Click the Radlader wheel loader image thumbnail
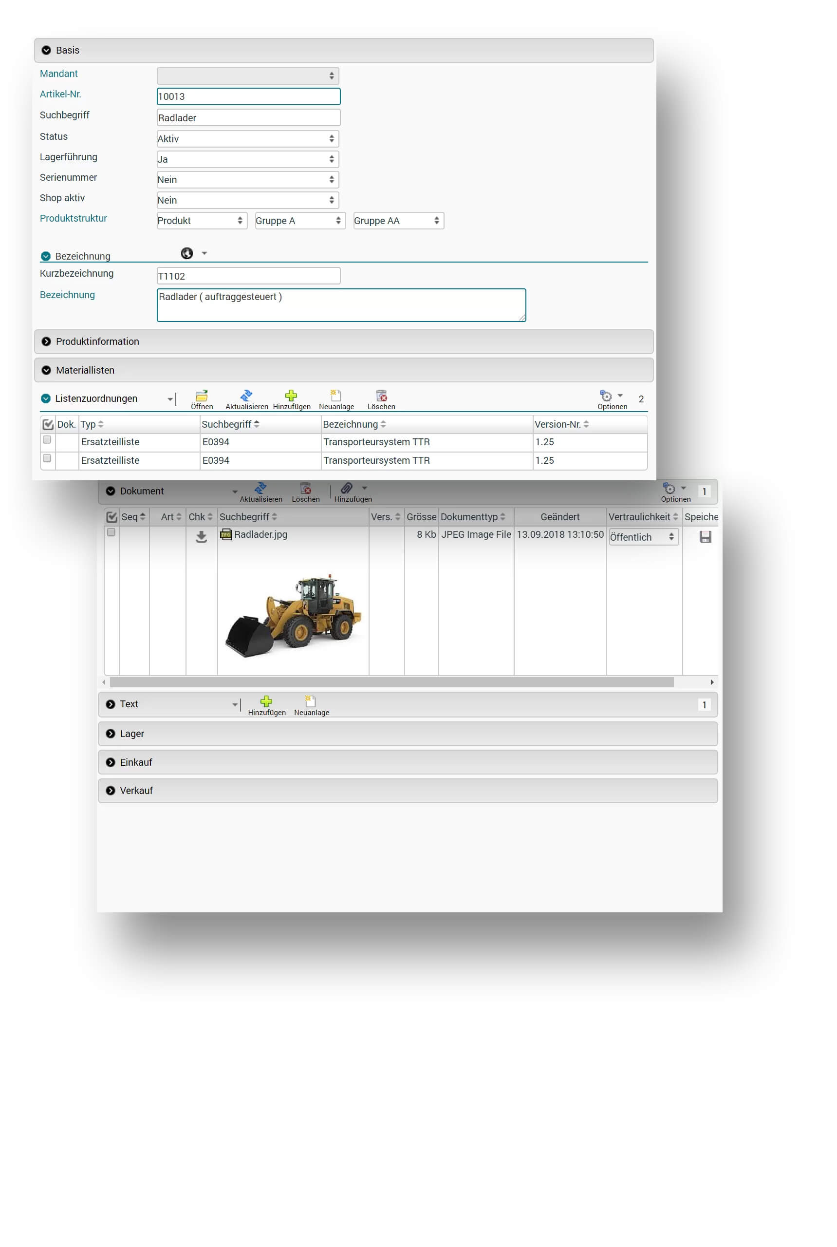This screenshot has height=1247, width=837. [294, 615]
